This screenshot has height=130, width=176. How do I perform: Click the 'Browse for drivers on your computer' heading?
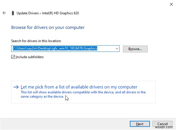click(48, 28)
